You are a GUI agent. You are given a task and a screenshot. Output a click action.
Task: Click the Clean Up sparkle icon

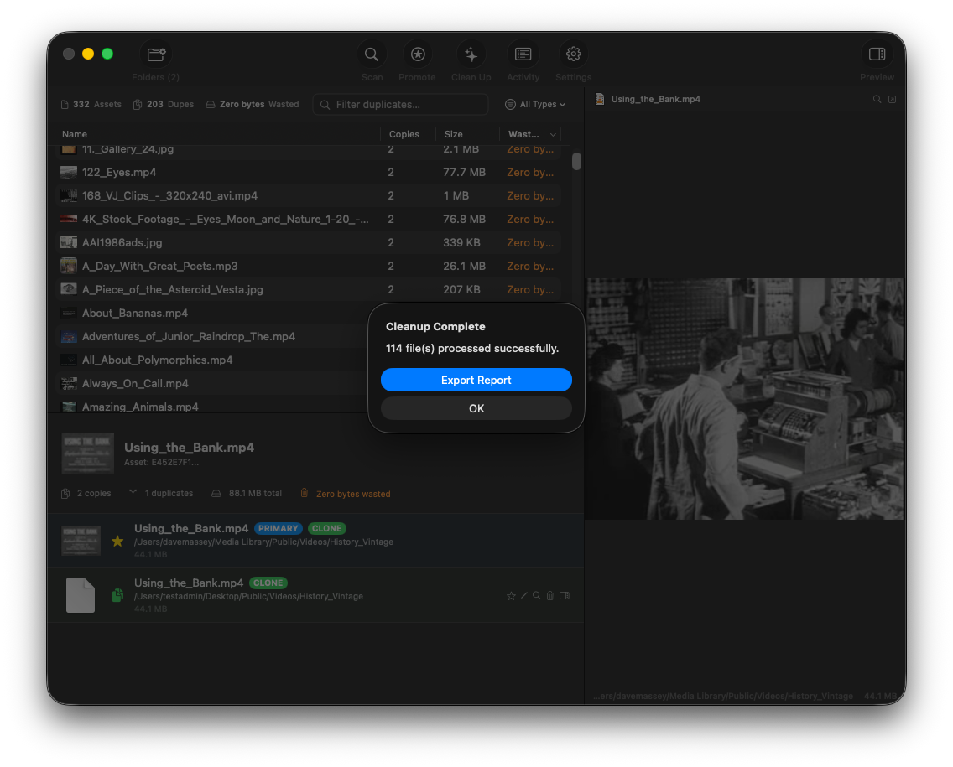(x=471, y=54)
